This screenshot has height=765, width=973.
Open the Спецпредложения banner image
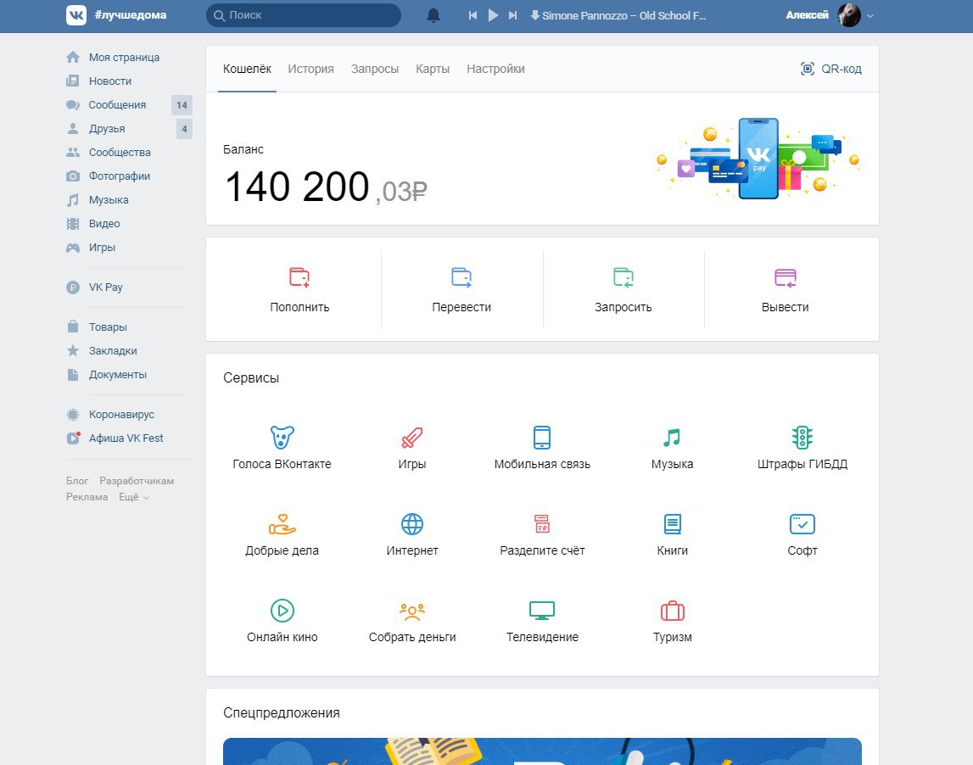[x=542, y=751]
